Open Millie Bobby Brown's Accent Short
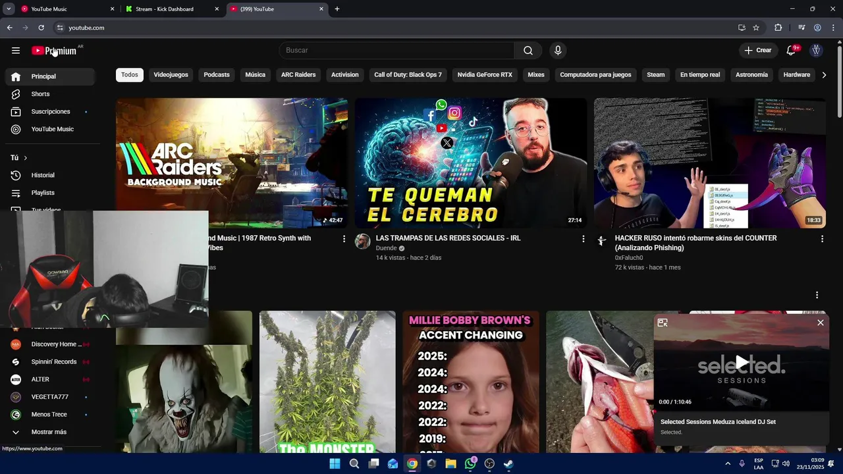Viewport: 843px width, 474px height. pyautogui.click(x=471, y=382)
